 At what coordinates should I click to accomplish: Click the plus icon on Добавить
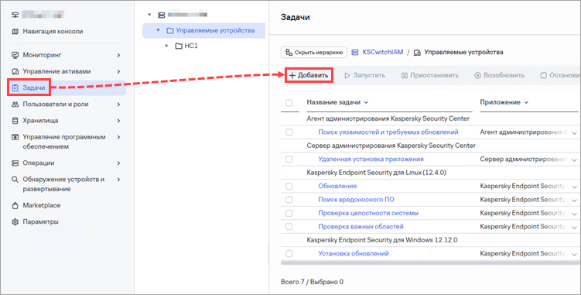coord(292,75)
